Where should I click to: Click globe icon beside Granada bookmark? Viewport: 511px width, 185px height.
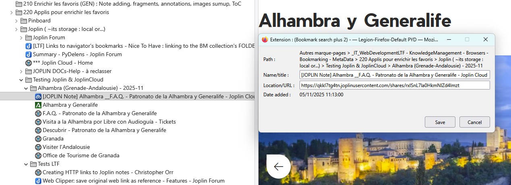pyautogui.click(x=38, y=138)
